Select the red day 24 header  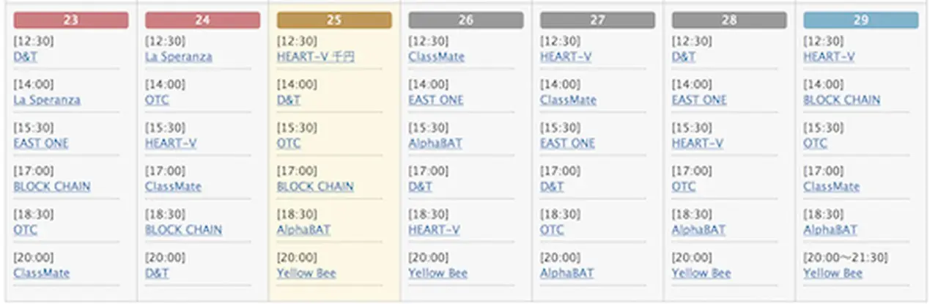click(202, 20)
